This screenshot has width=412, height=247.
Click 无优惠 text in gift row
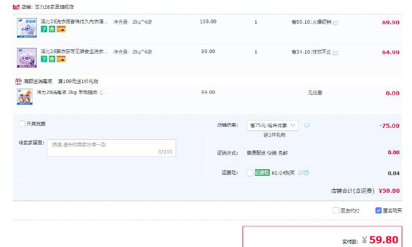click(315, 93)
